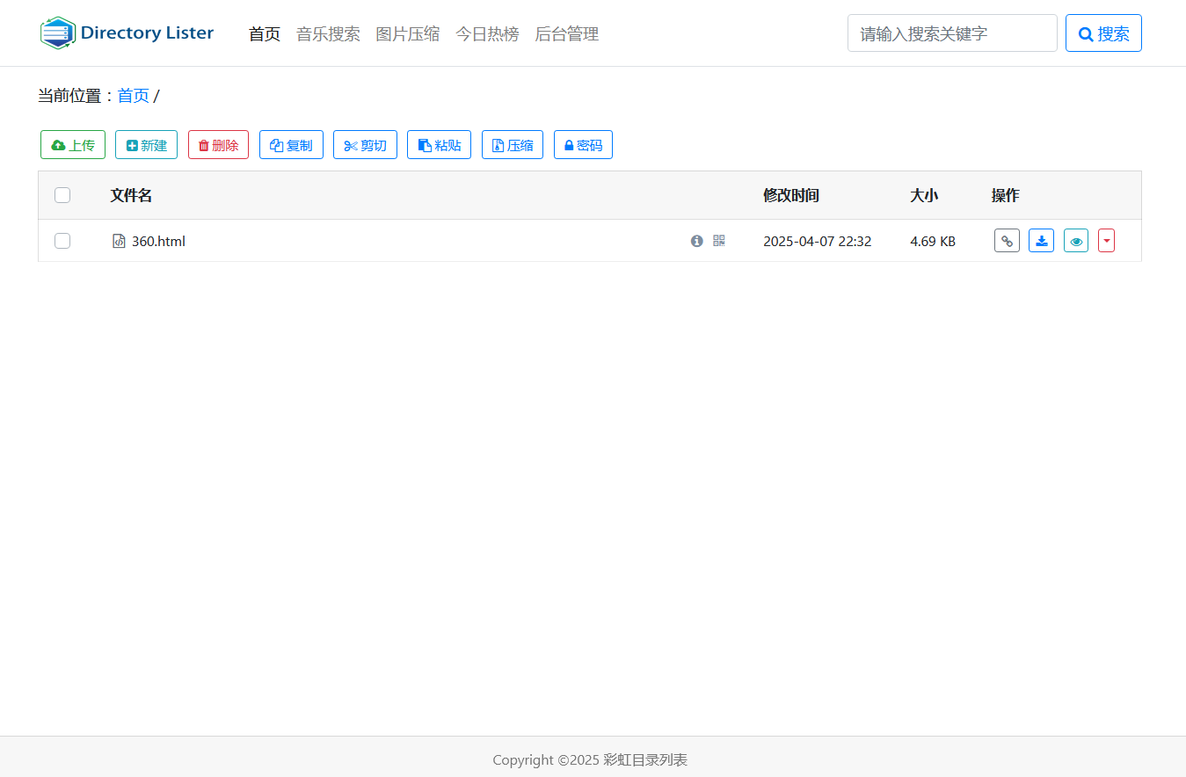Toggle the select-all checkbox in table header
1186x777 pixels.
tap(62, 195)
